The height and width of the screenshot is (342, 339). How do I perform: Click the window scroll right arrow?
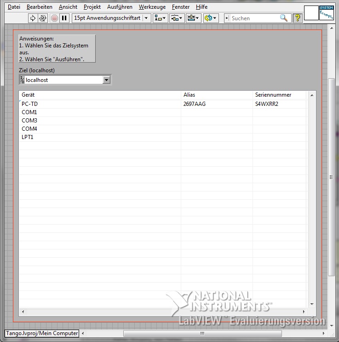(x=323, y=333)
